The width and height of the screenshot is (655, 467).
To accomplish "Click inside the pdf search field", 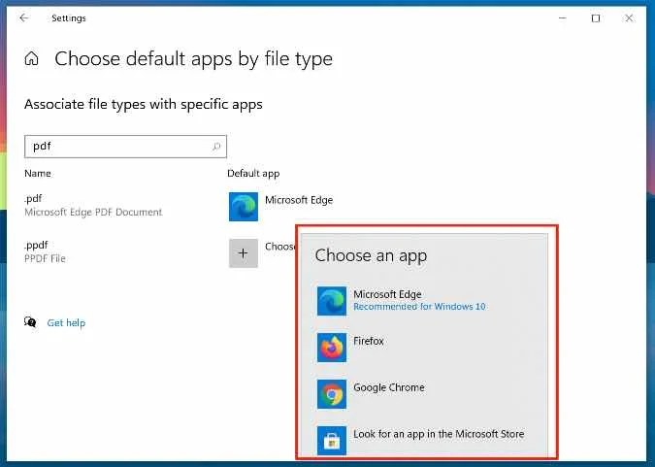I will [125, 147].
